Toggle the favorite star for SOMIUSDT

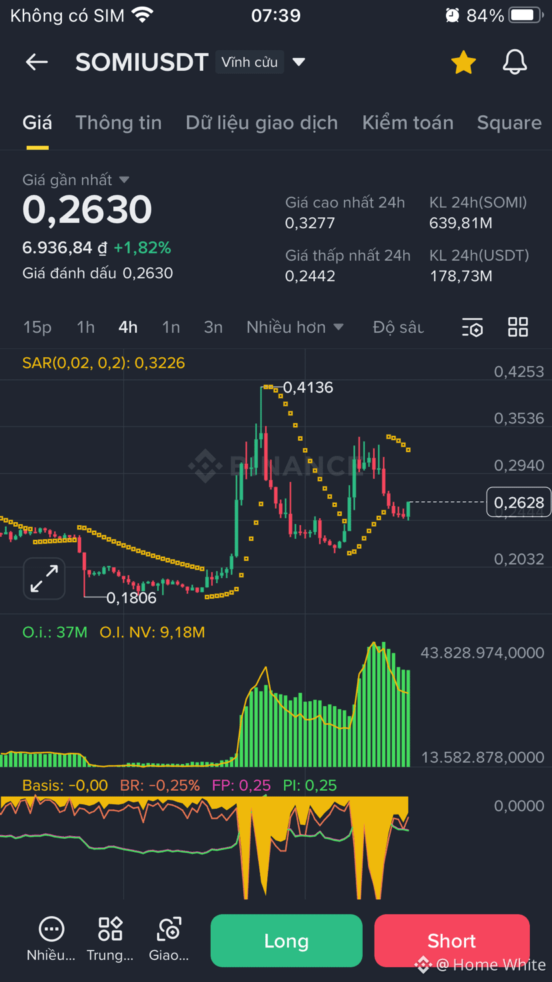tap(463, 62)
